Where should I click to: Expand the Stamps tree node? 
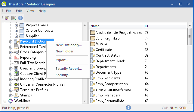click(11, 96)
